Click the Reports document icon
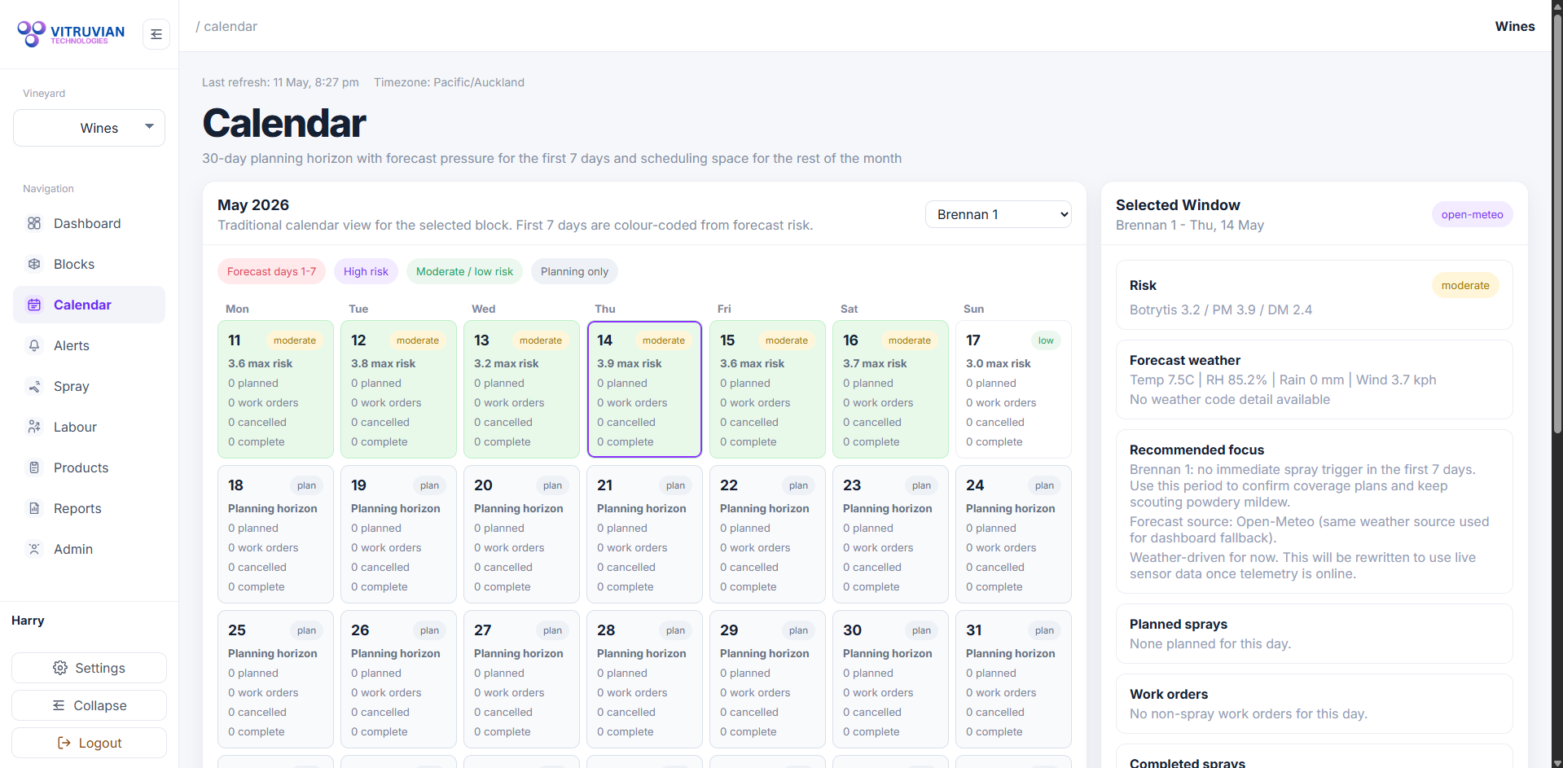The width and height of the screenshot is (1563, 768). tap(34, 508)
